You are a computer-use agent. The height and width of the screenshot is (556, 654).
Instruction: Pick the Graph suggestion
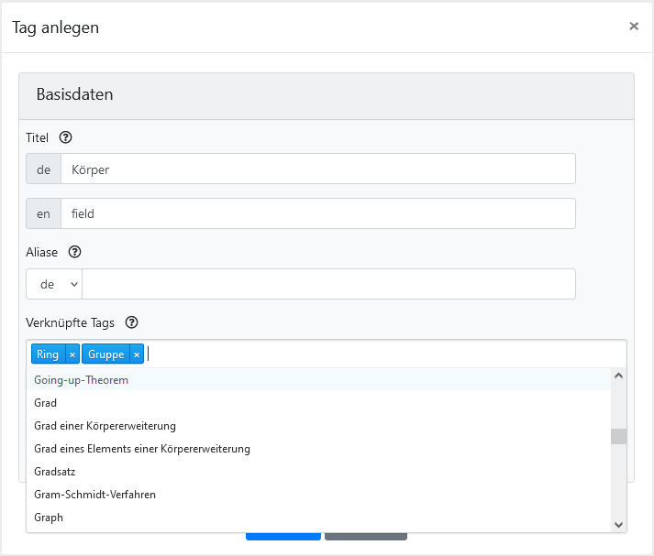point(49,518)
